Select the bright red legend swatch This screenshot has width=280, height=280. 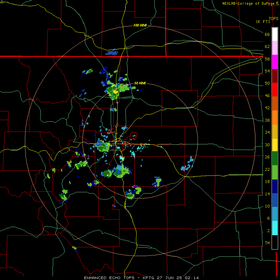tap(275, 90)
